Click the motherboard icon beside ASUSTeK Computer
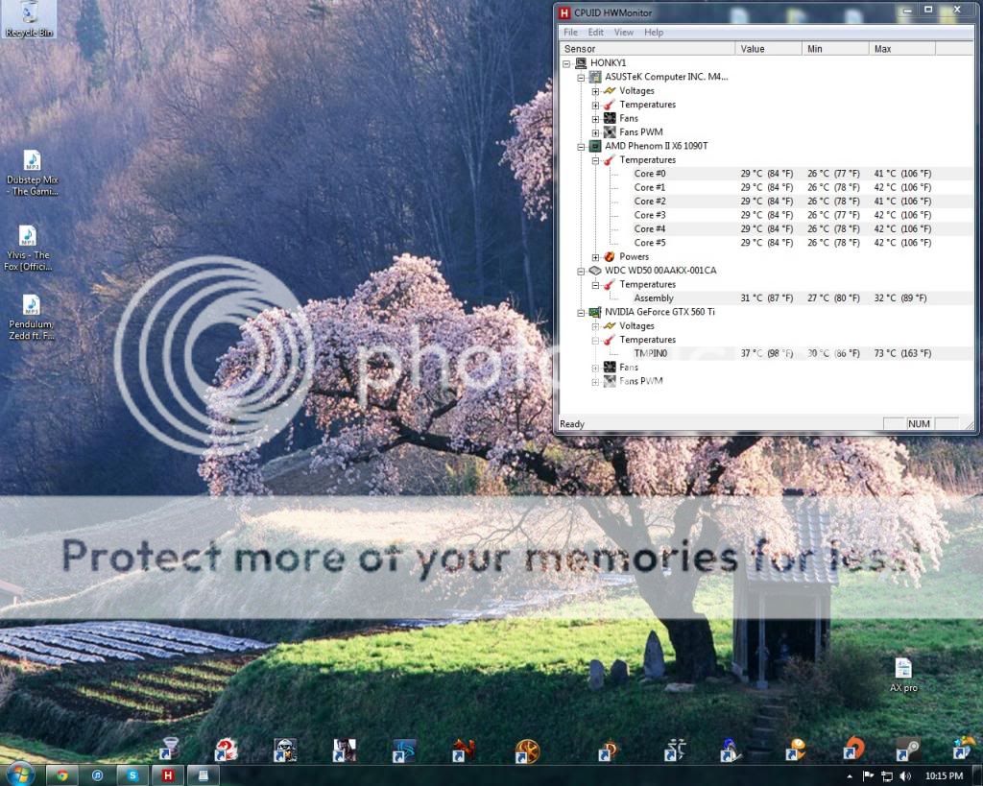Image resolution: width=983 pixels, height=786 pixels. click(595, 77)
